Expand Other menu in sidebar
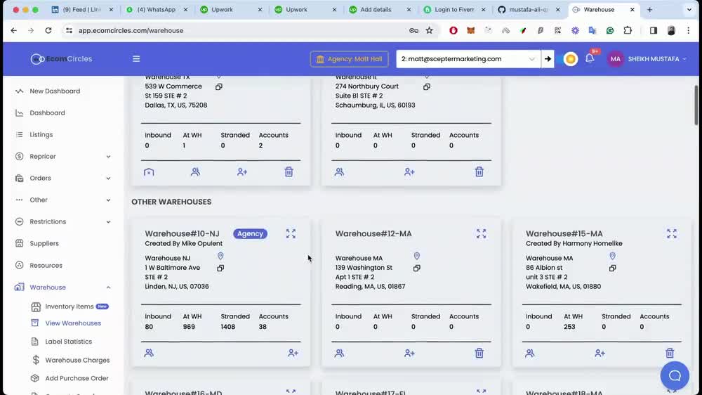The height and width of the screenshot is (395, 702). (62, 200)
